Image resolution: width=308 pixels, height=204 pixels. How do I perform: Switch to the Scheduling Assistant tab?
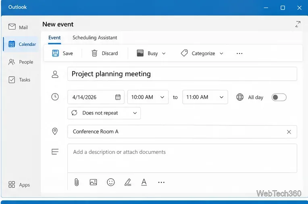click(x=95, y=38)
